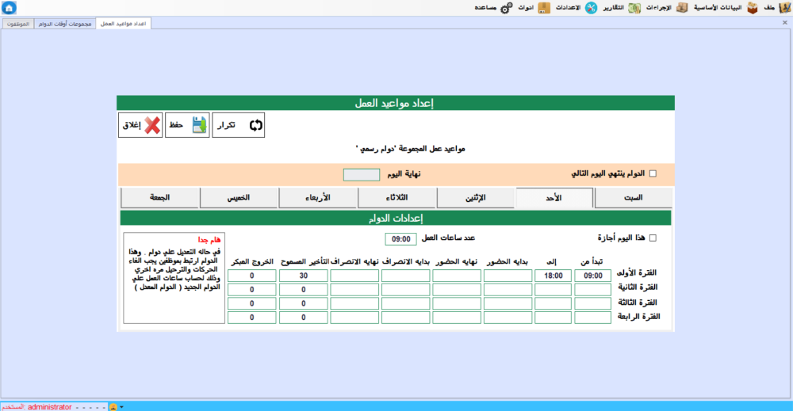Click first period start time field 09:00
The image size is (793, 411).
pos(593,276)
